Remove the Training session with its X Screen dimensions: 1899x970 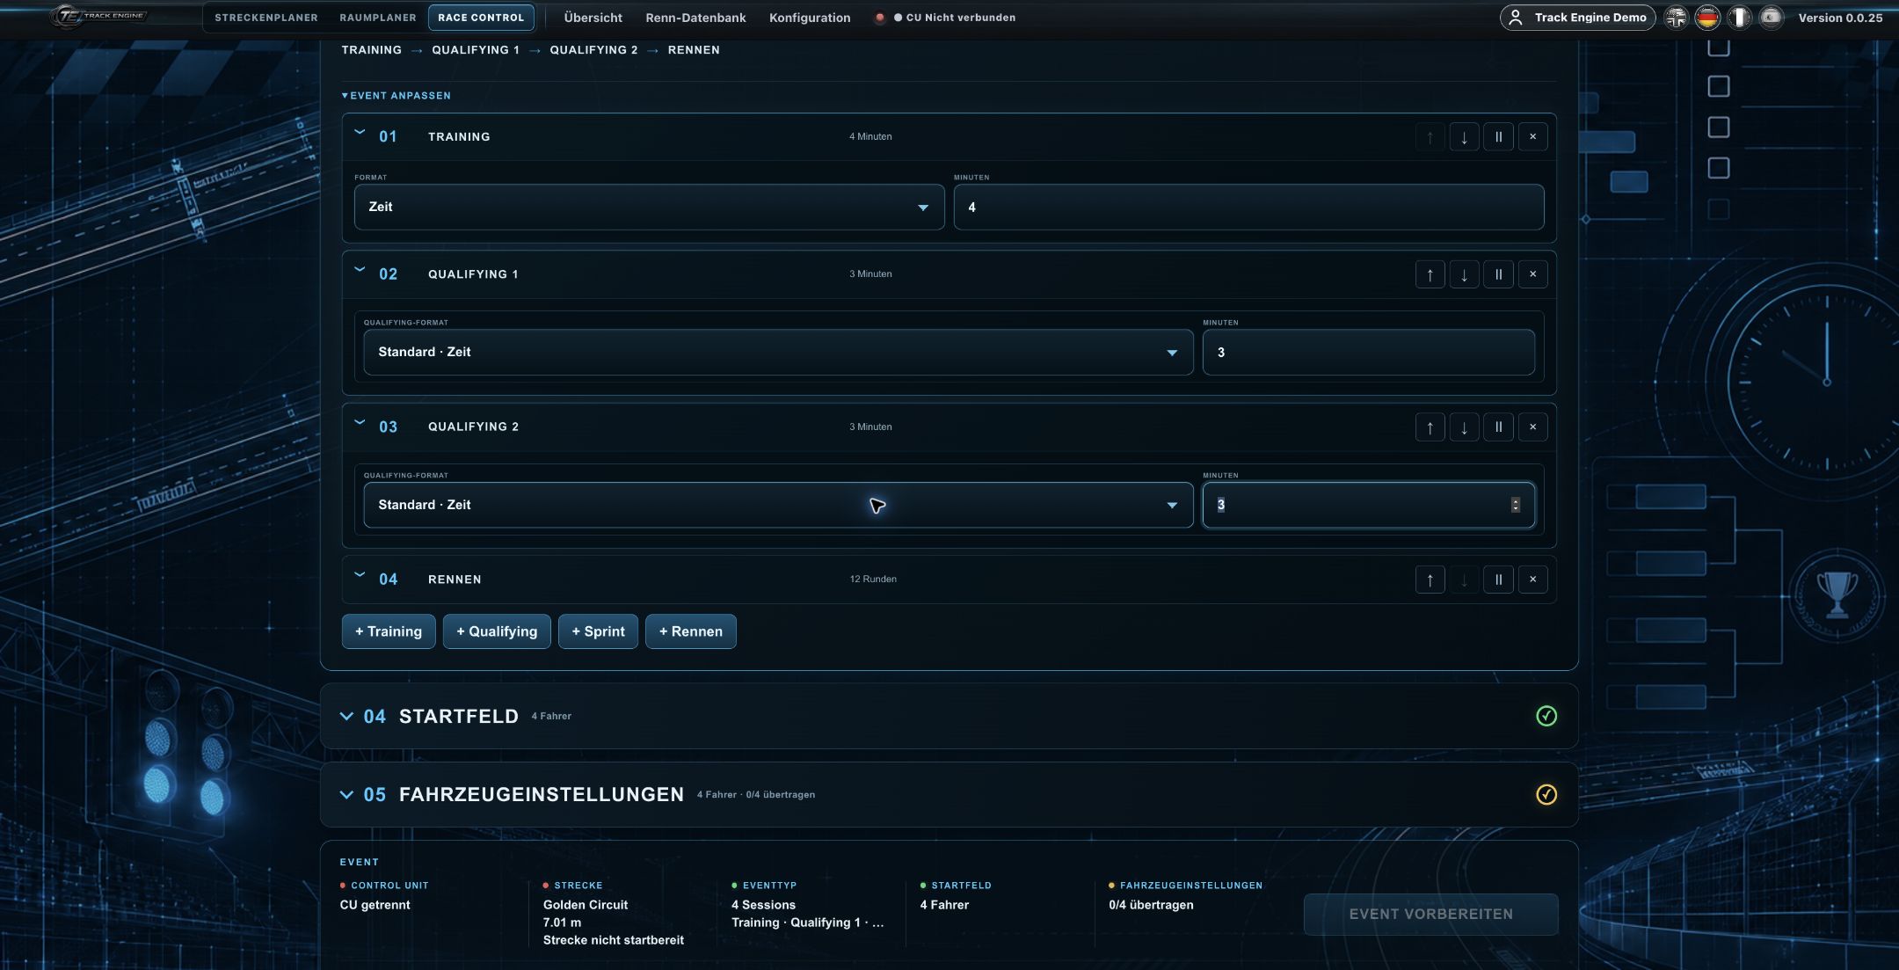[x=1532, y=137]
